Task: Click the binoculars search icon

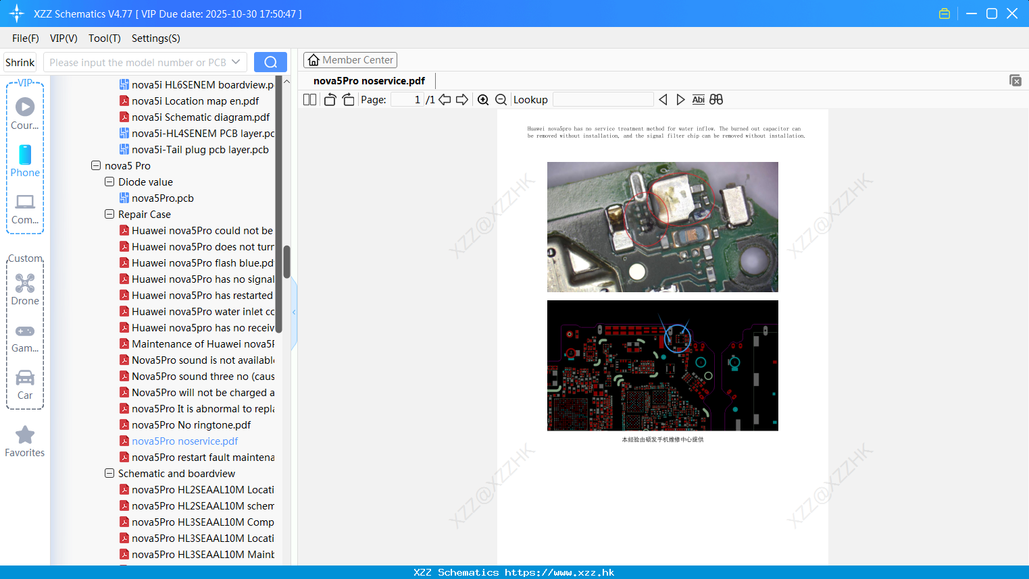Action: pyautogui.click(x=716, y=99)
